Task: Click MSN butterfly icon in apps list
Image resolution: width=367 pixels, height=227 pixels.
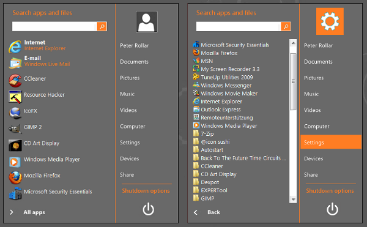Action: pyautogui.click(x=196, y=61)
